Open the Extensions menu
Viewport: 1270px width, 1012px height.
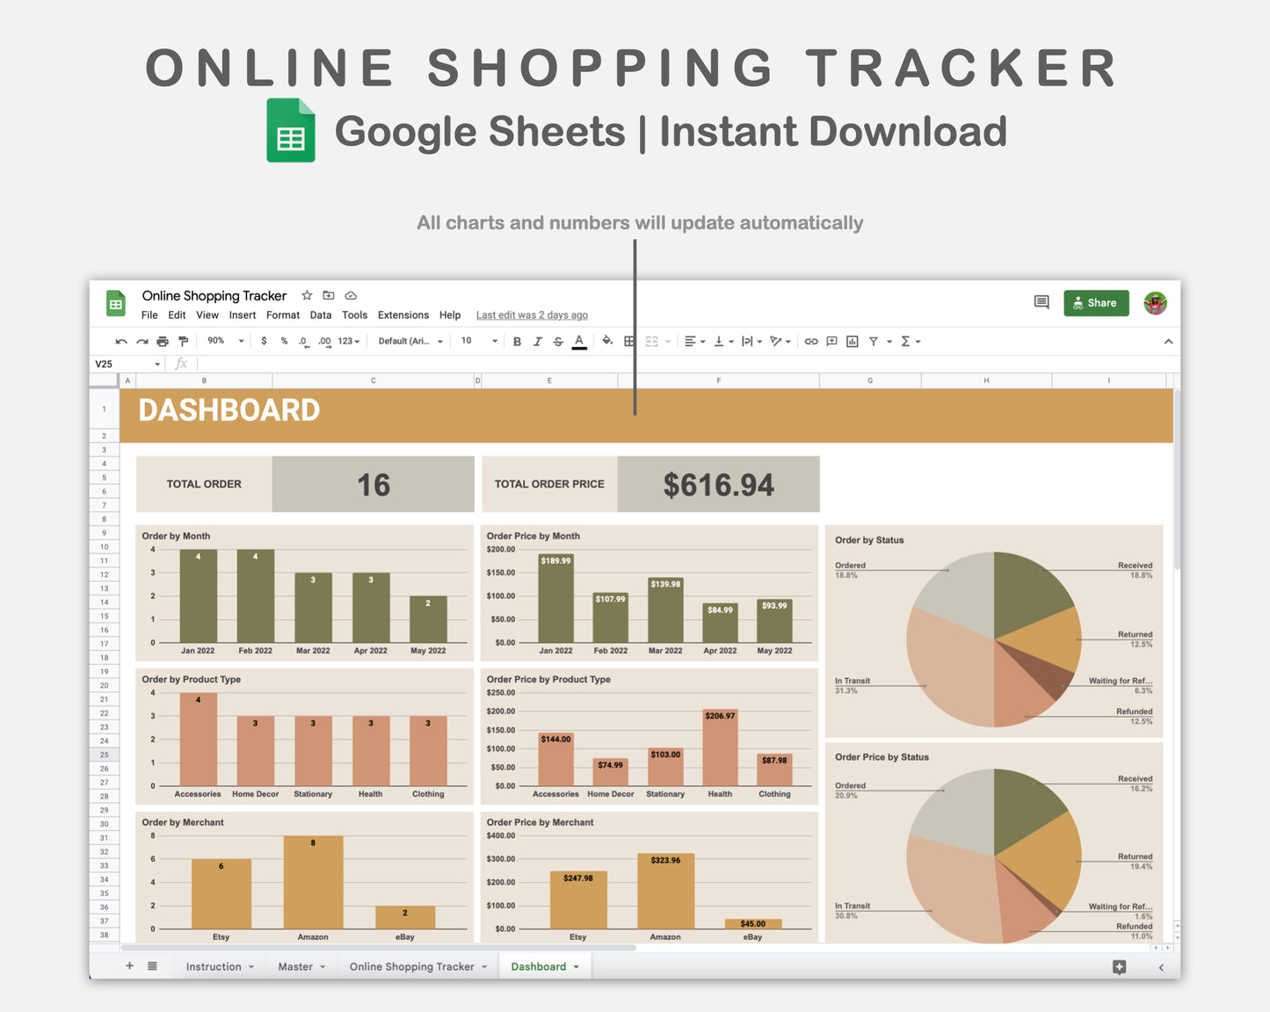pos(403,314)
